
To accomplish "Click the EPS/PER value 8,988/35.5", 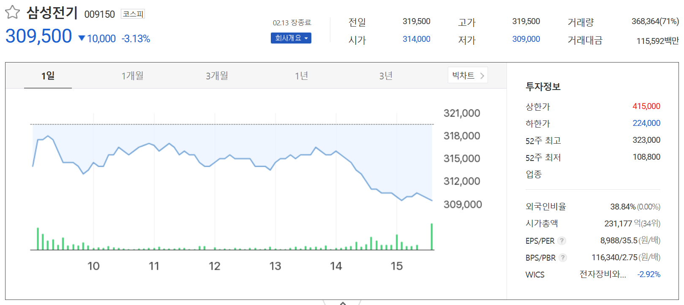I will tap(619, 241).
